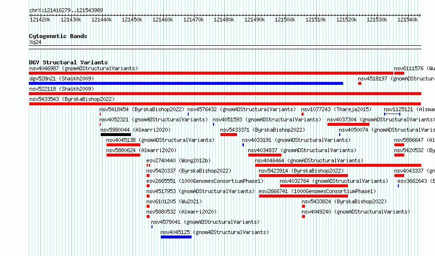Open nsv4032764 variant label

coord(334,181)
